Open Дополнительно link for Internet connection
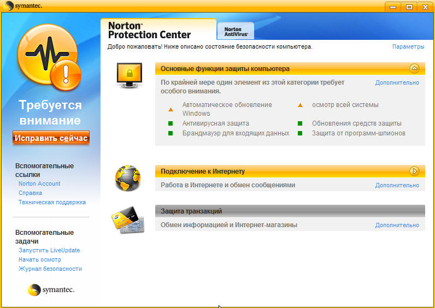Screen dimensions: 435x308 pos(397,185)
